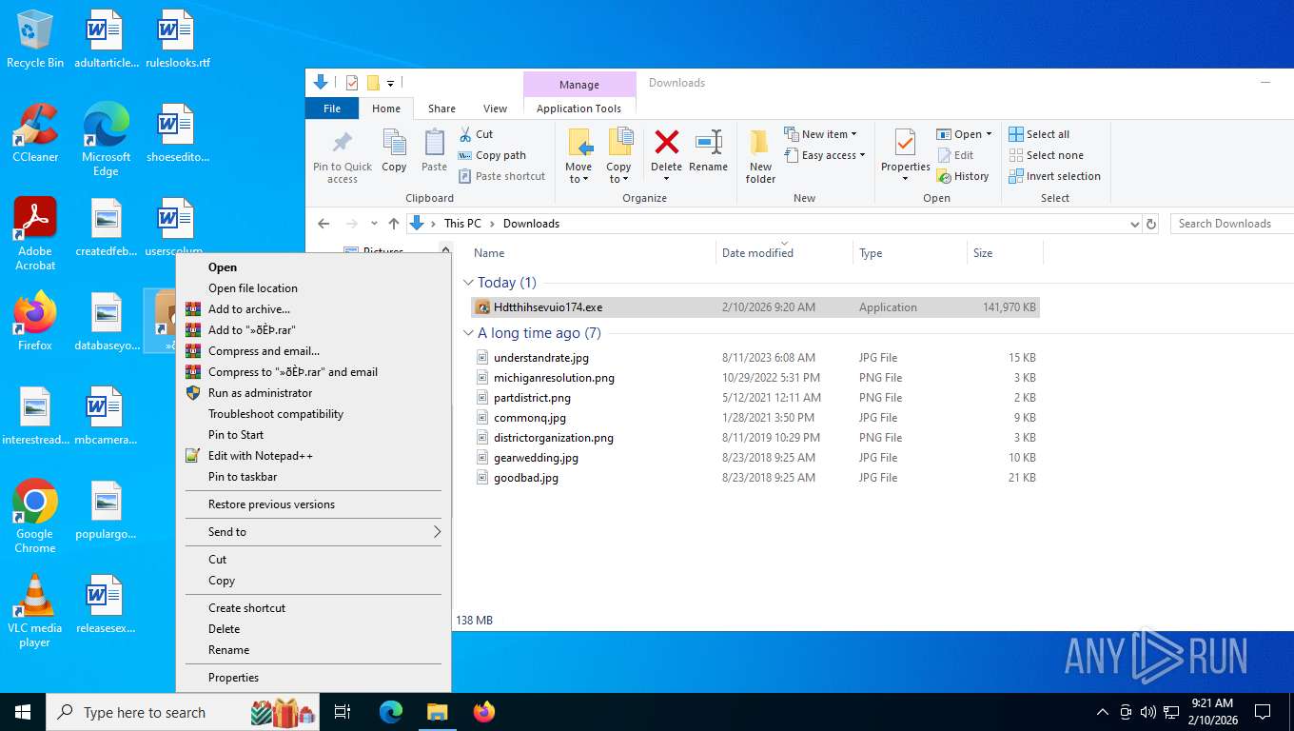Click Paste shortcut in ribbon
1294x731 pixels.
click(x=501, y=176)
